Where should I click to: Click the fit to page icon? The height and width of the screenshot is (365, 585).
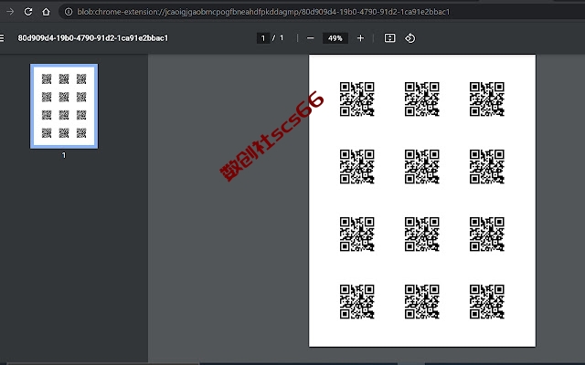coord(389,38)
